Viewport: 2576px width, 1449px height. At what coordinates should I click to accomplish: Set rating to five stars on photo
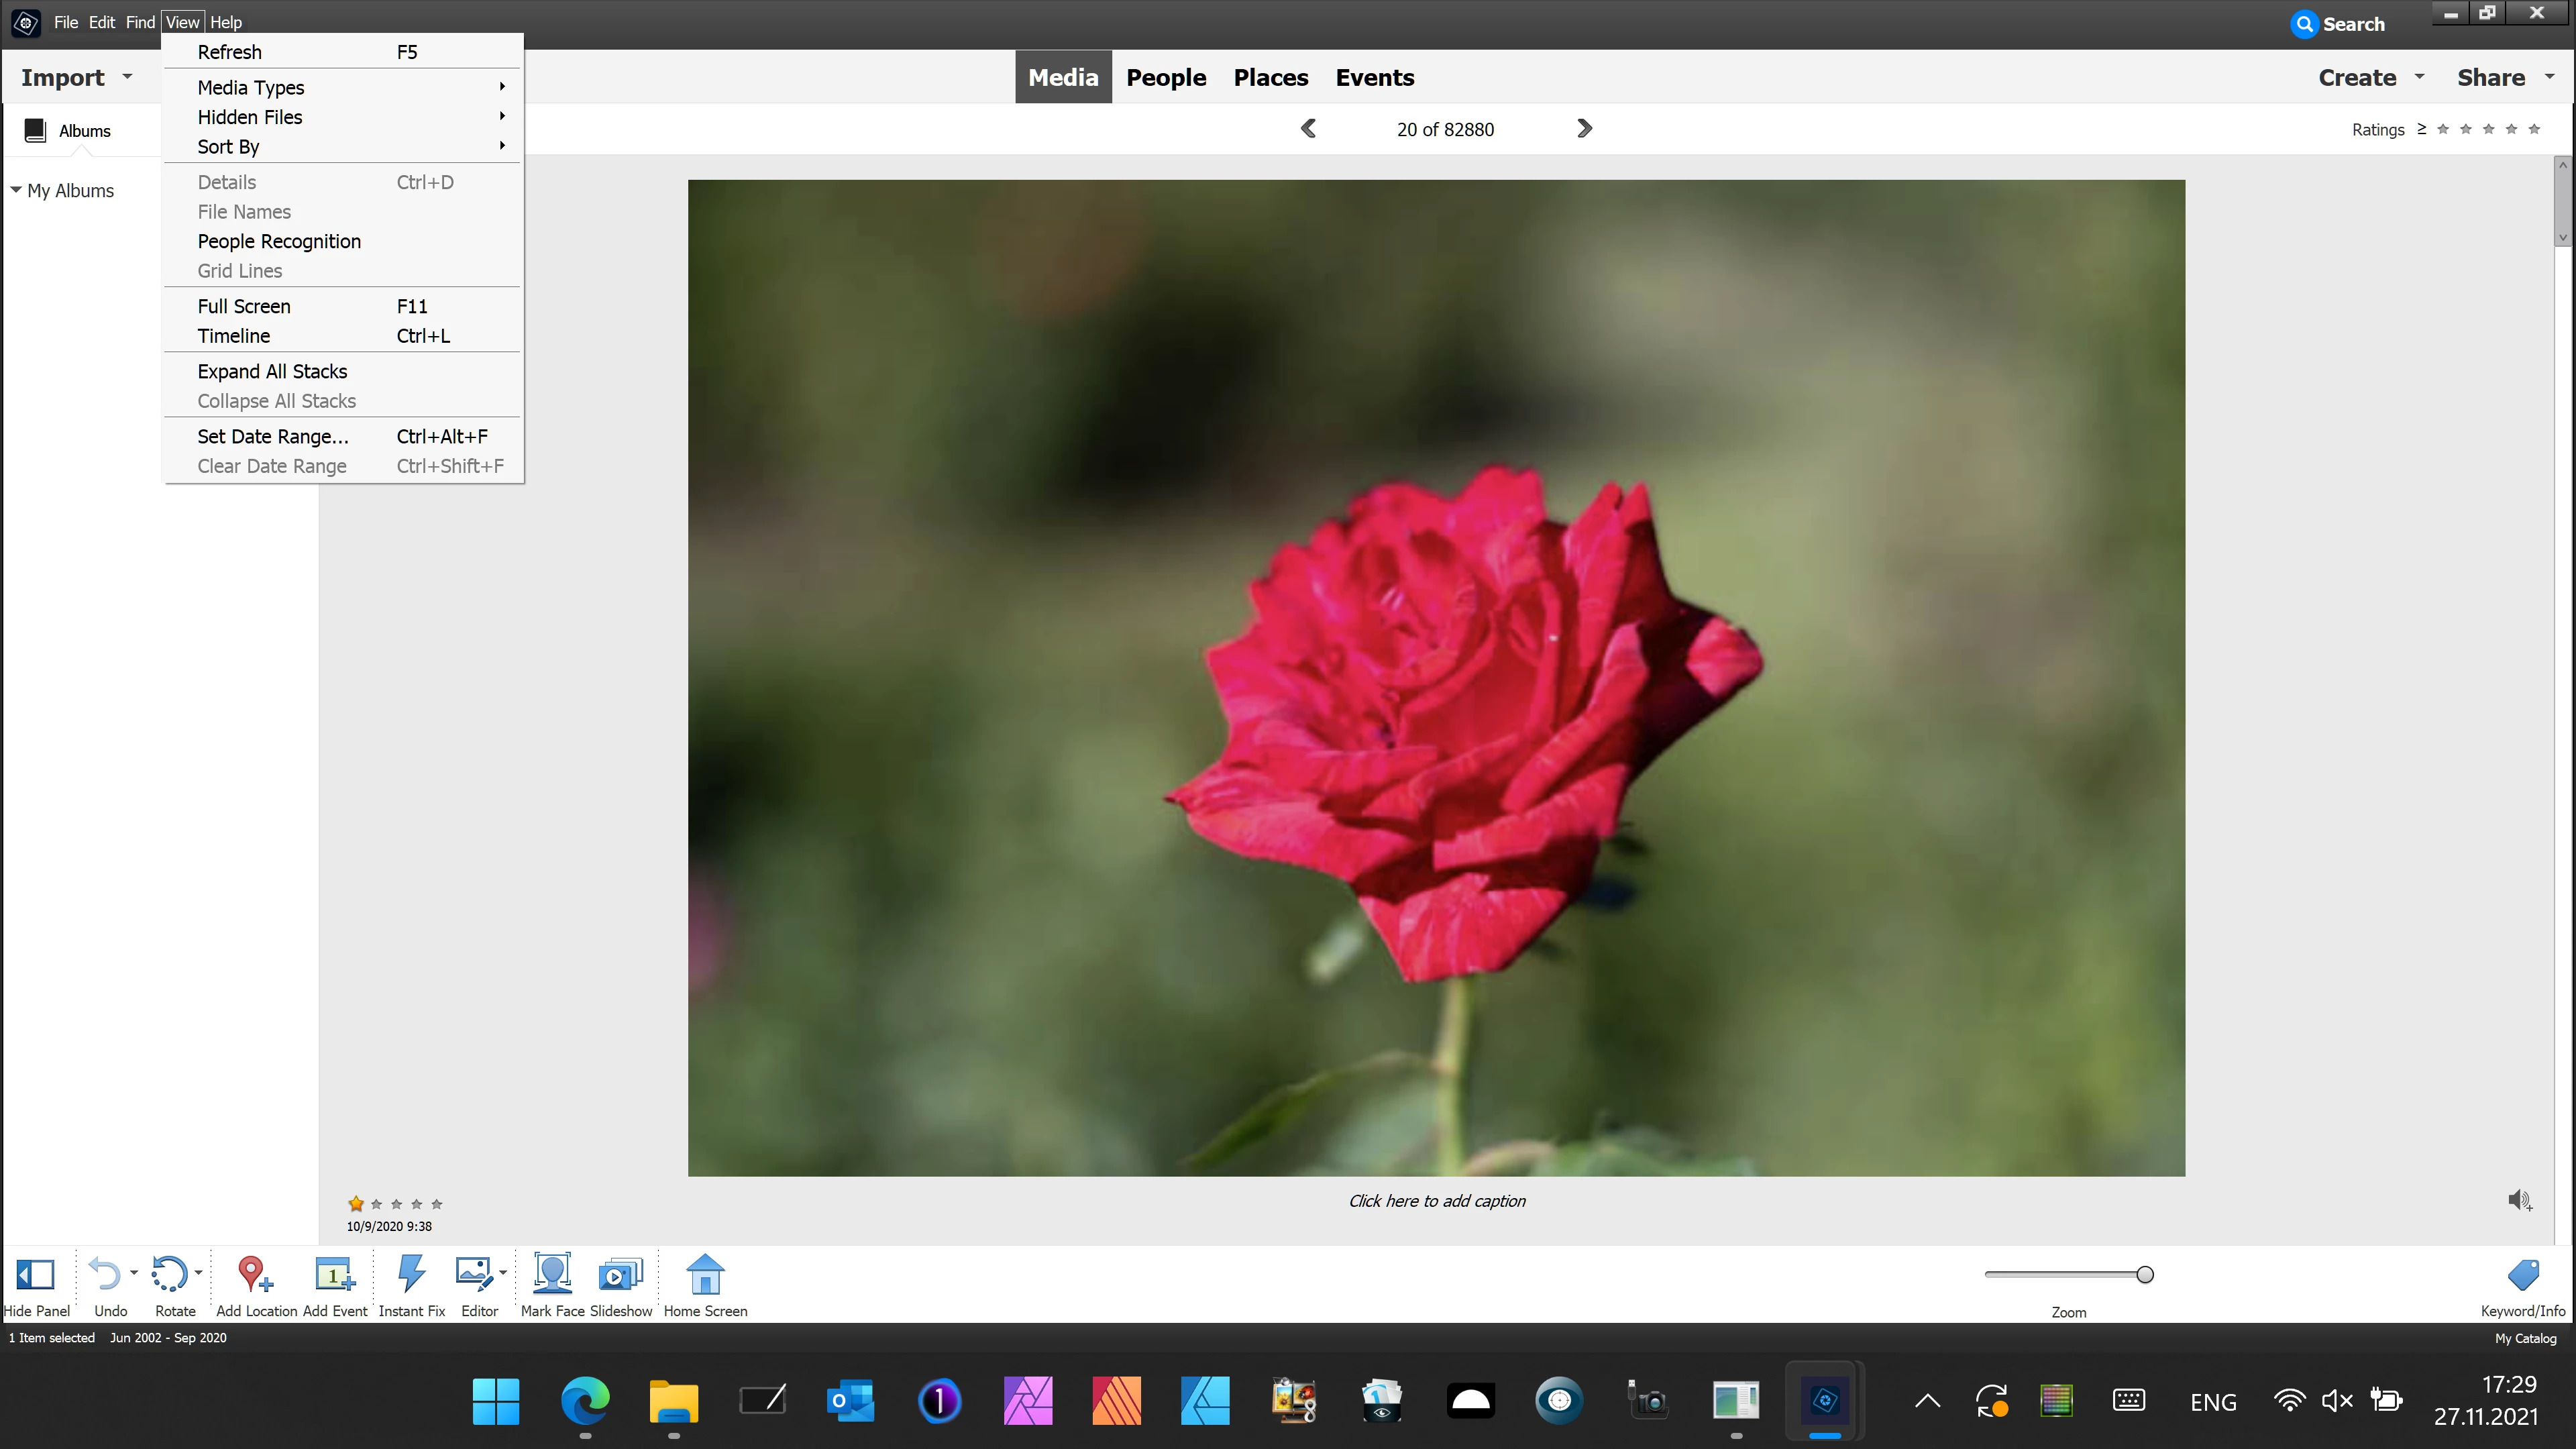[x=436, y=1204]
